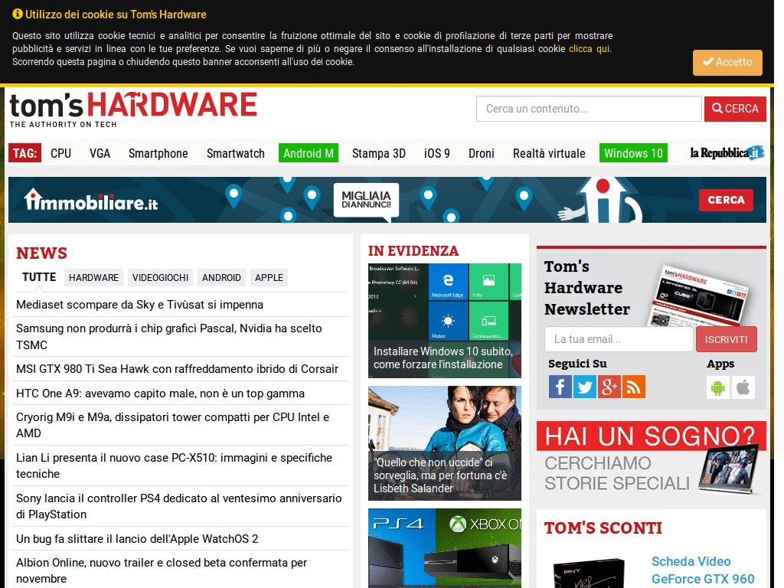Open the Droni tag
Image resolution: width=784 pixels, height=588 pixels.
tap(481, 153)
